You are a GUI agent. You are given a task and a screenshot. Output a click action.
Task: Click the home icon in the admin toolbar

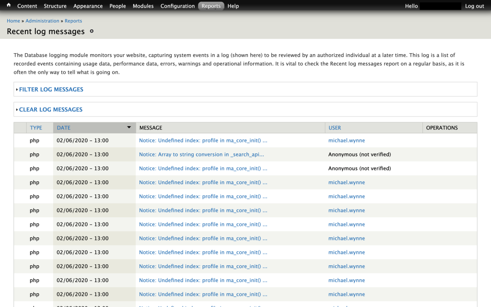pos(9,5)
